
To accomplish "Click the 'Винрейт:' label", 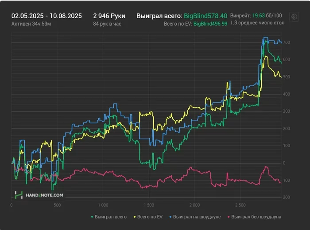I will [x=240, y=15].
